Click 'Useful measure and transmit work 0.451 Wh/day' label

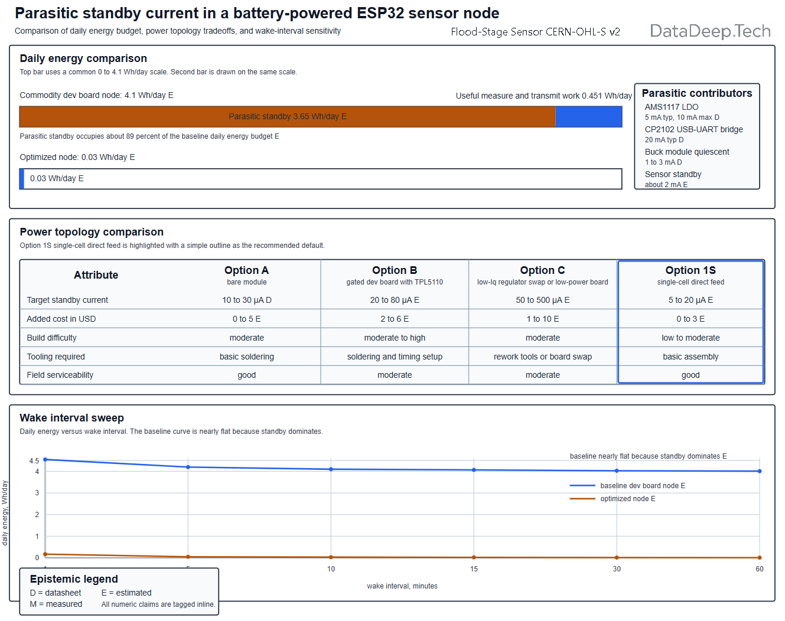tap(543, 96)
